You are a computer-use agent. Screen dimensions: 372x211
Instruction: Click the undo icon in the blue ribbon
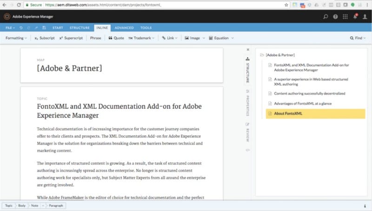point(21,28)
